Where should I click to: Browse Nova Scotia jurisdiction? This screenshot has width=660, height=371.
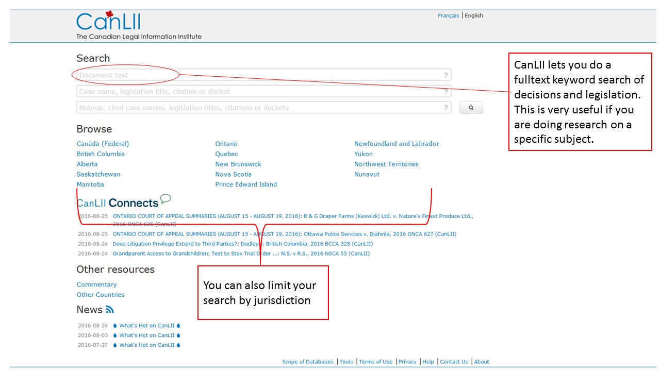point(234,174)
